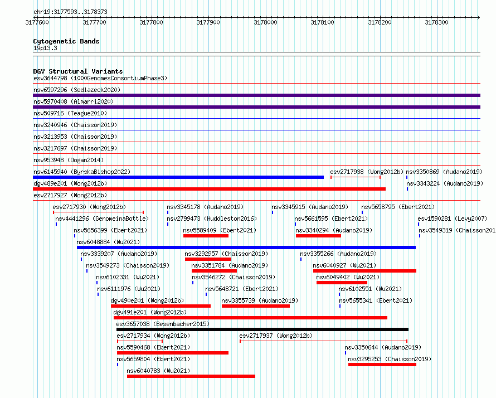This screenshot has width=496, height=398.
Task: Open the nsv2799473 Huddleston2016 label
Action: [212, 219]
